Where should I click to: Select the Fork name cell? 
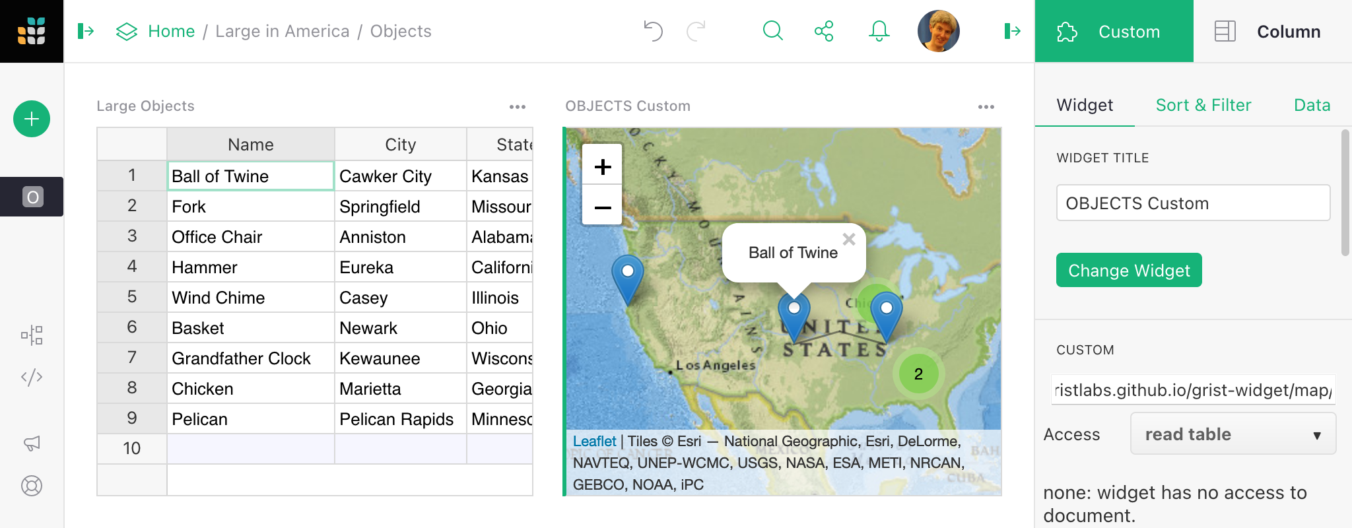tap(250, 206)
